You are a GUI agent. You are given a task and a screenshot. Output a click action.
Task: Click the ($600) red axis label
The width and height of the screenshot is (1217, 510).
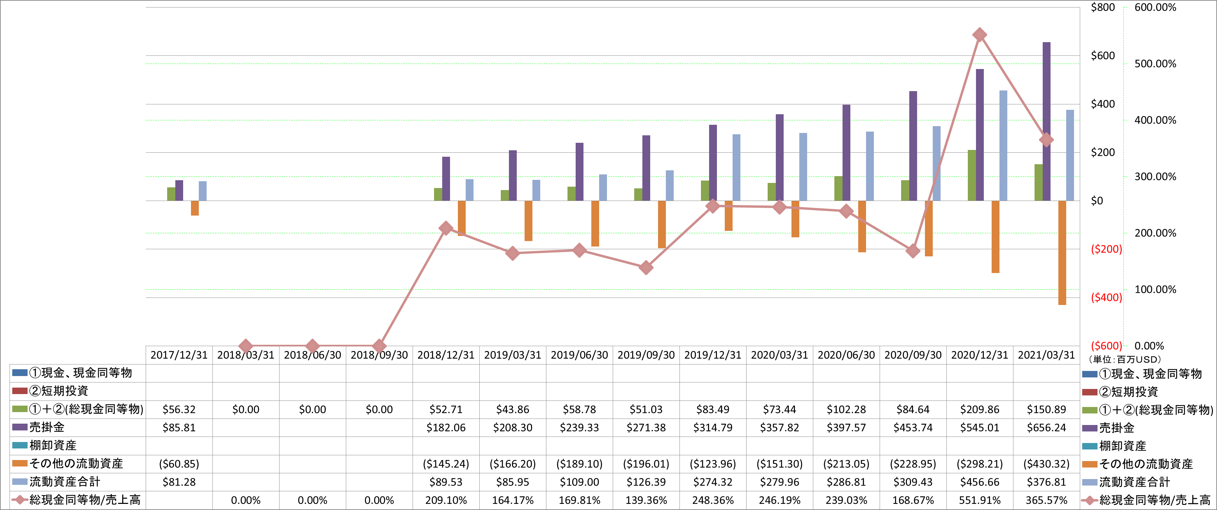tap(1106, 346)
